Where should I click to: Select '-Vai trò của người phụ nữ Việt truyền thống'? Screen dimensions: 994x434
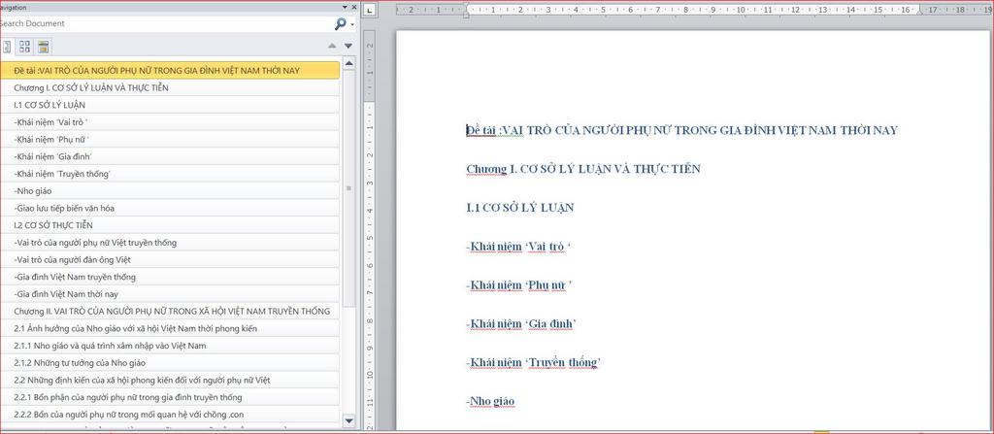click(x=170, y=243)
